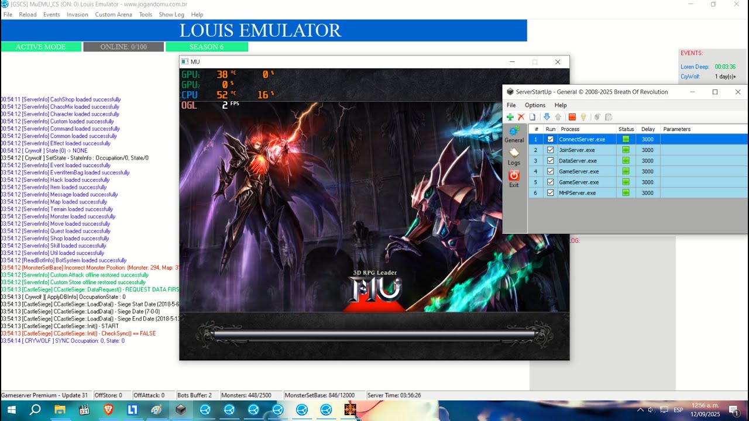Open Windows taskbar search
749x421 pixels.
coord(35,410)
